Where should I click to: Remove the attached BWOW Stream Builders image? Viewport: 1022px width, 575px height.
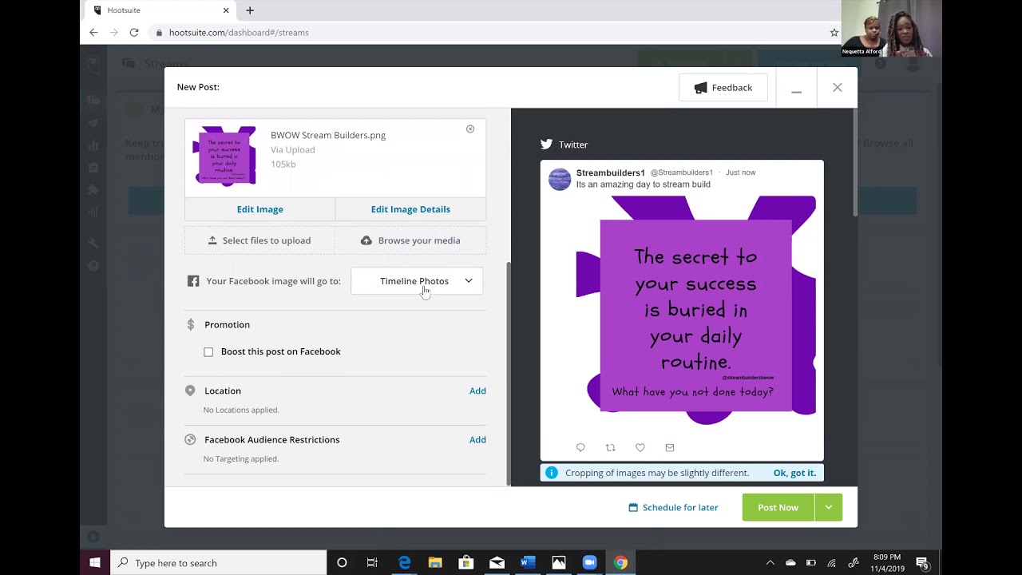(x=470, y=129)
